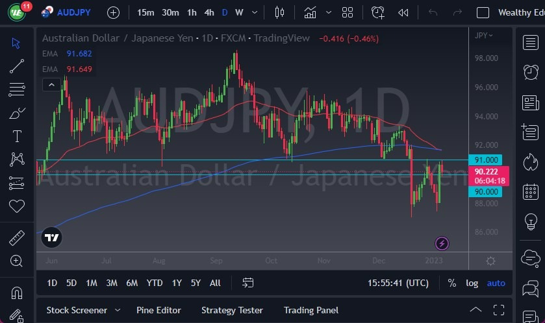Click the compare or add symbol plus icon
545x323 pixels.
[113, 13]
